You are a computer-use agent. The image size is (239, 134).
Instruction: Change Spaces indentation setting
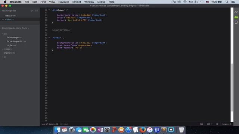point(226,124)
